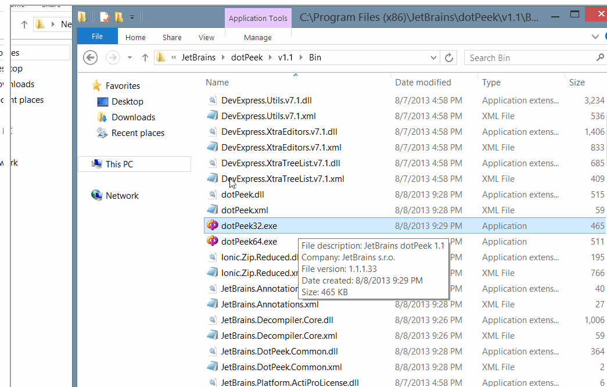Select the DevExpress.XtraTreeList.v7.1.xml file name
This screenshot has height=387, width=607.
tap(283, 178)
